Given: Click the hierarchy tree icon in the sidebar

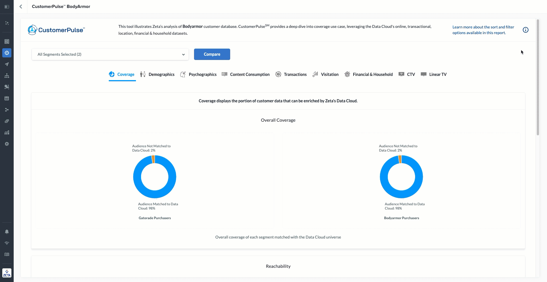Looking at the screenshot, I should (7, 76).
